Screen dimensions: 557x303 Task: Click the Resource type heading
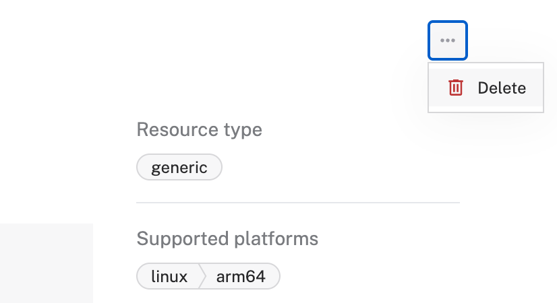point(199,129)
